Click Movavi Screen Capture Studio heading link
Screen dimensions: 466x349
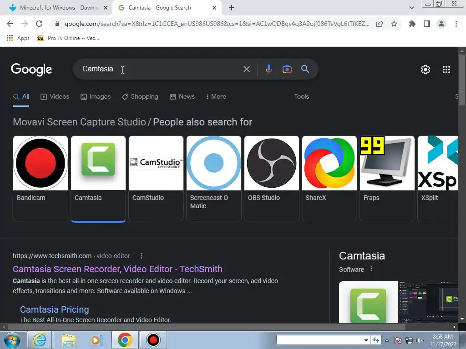coord(79,122)
